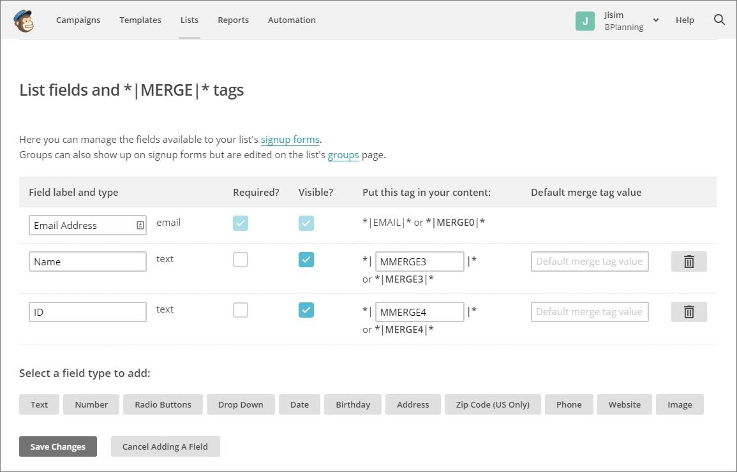Go to the Reports tab

click(233, 20)
